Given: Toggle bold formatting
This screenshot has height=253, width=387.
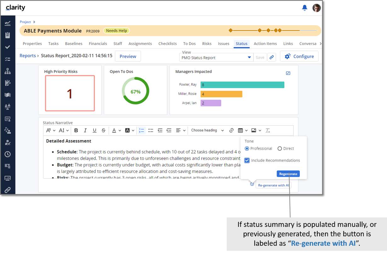Looking at the screenshot, I should tap(76, 130).
